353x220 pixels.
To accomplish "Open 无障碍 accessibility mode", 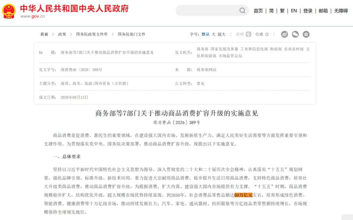I will pyautogui.click(x=341, y=11).
